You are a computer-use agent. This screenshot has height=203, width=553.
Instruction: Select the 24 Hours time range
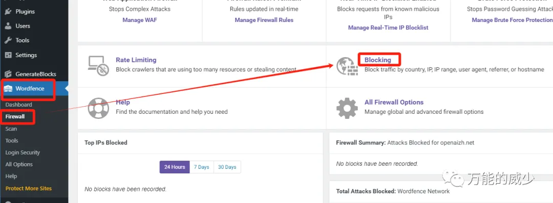(175, 167)
